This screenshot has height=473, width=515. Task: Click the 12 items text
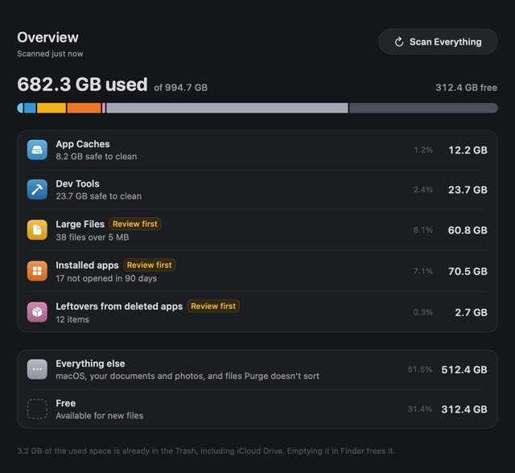(72, 319)
